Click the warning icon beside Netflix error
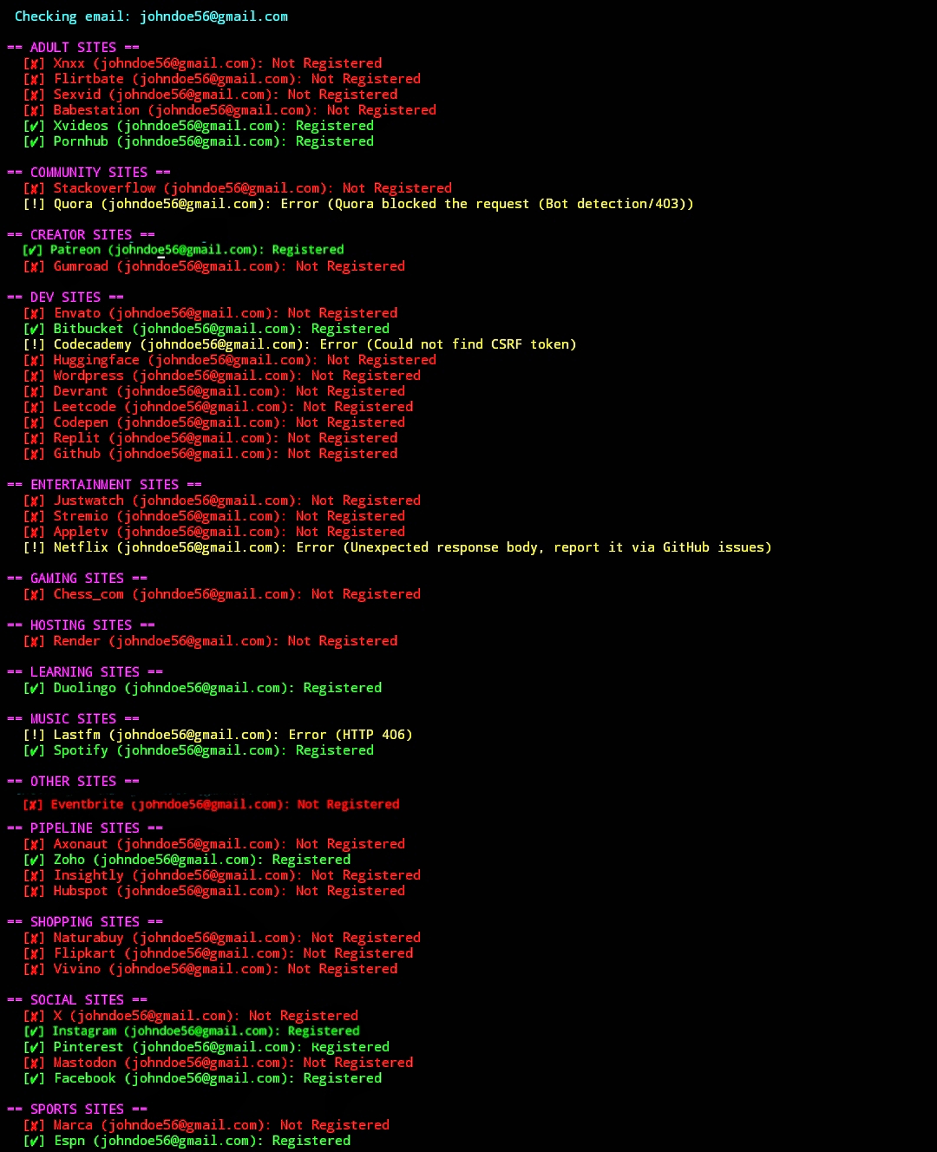Image resolution: width=937 pixels, height=1152 pixels. pyautogui.click(x=33, y=547)
